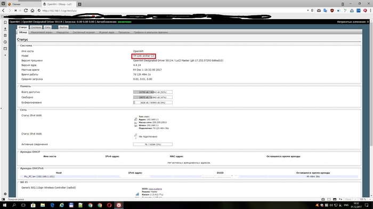Image resolution: width=373 pixels, height=209 pixels.
Task: Open the Vivaldi main menu button
Action: click(3, 4)
